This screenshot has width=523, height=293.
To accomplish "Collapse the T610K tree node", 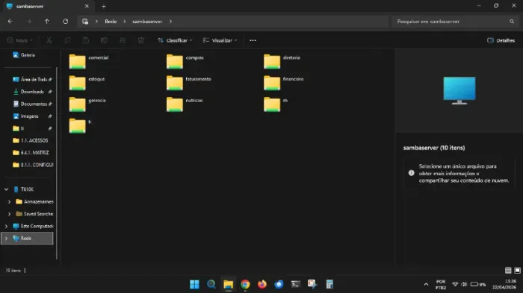I will pos(6,189).
